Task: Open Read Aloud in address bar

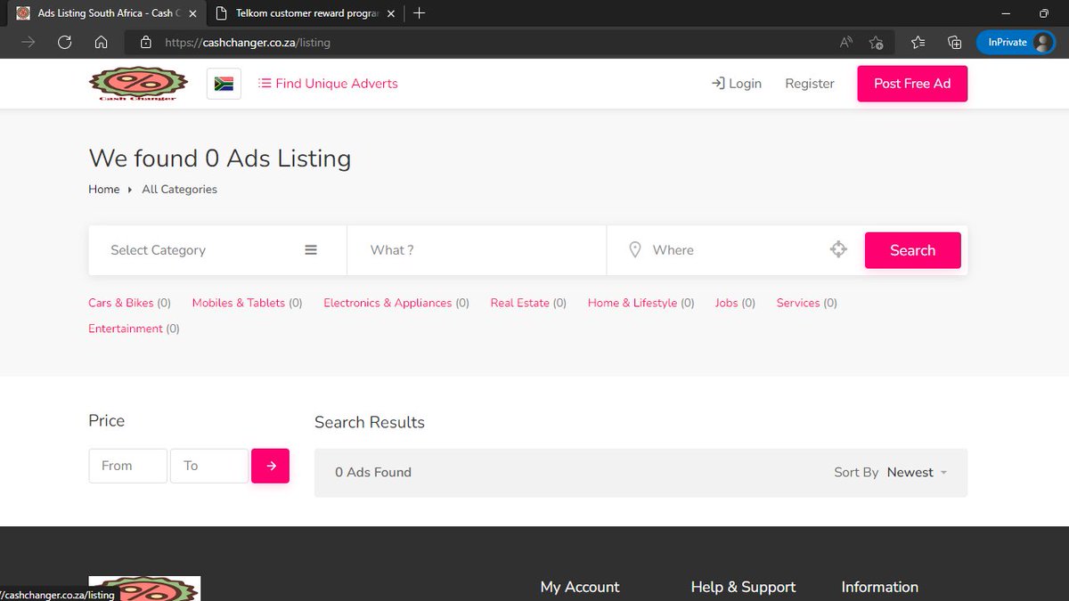Action: pos(846,42)
